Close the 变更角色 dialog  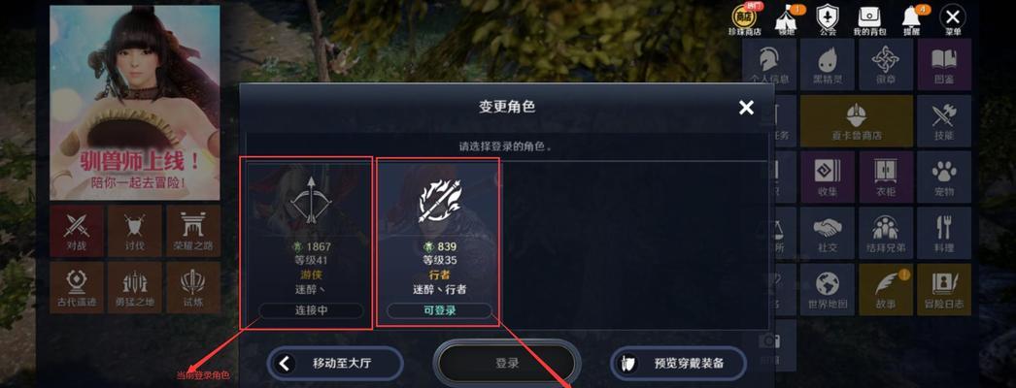click(x=746, y=108)
